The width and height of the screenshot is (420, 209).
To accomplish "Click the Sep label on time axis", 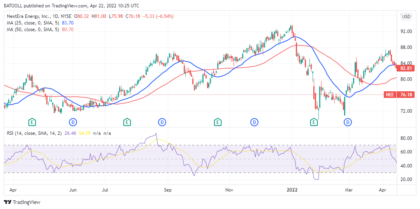I will point(168,190).
